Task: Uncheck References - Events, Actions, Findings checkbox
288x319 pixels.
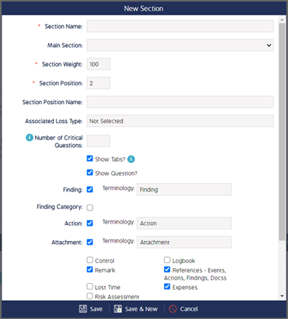Action: (x=167, y=269)
